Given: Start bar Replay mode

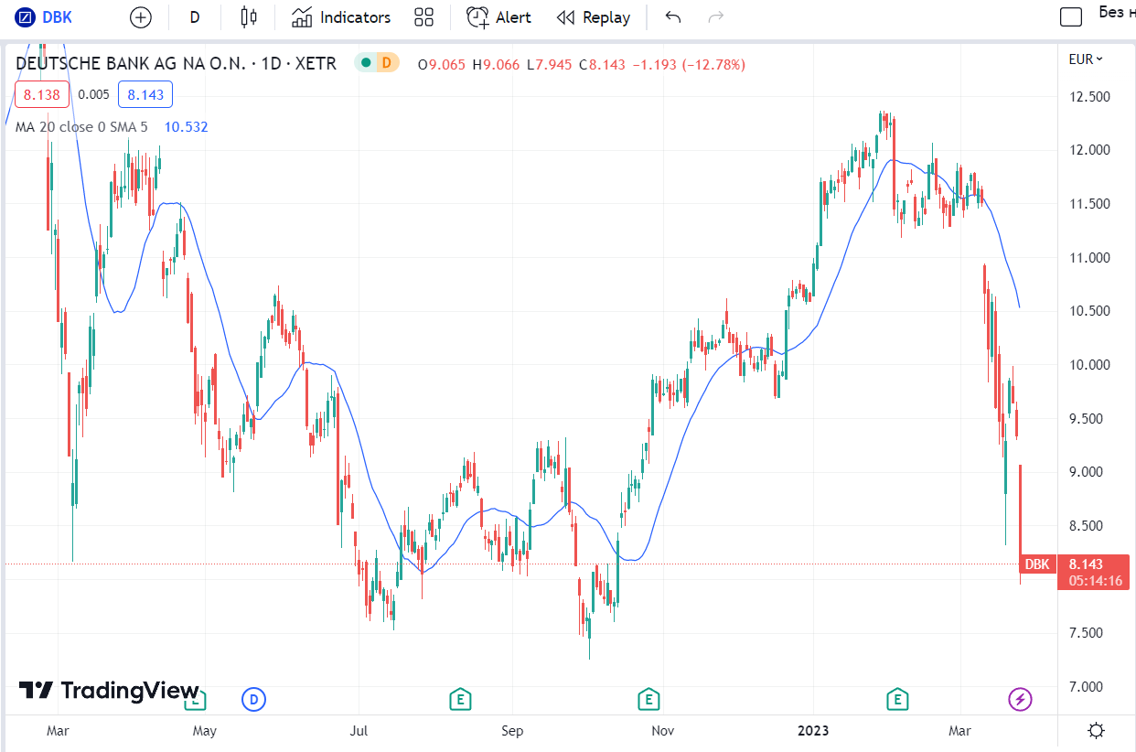Looking at the screenshot, I should (x=594, y=17).
